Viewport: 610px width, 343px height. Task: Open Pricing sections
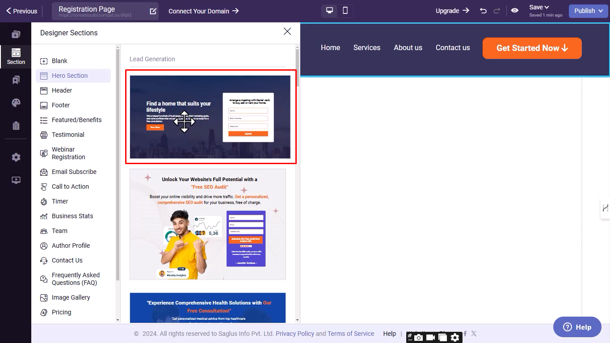(73, 312)
